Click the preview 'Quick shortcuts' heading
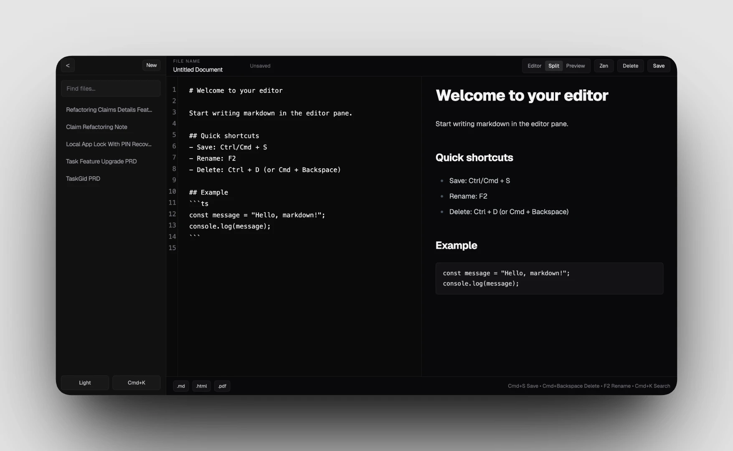The height and width of the screenshot is (451, 733). point(474,157)
